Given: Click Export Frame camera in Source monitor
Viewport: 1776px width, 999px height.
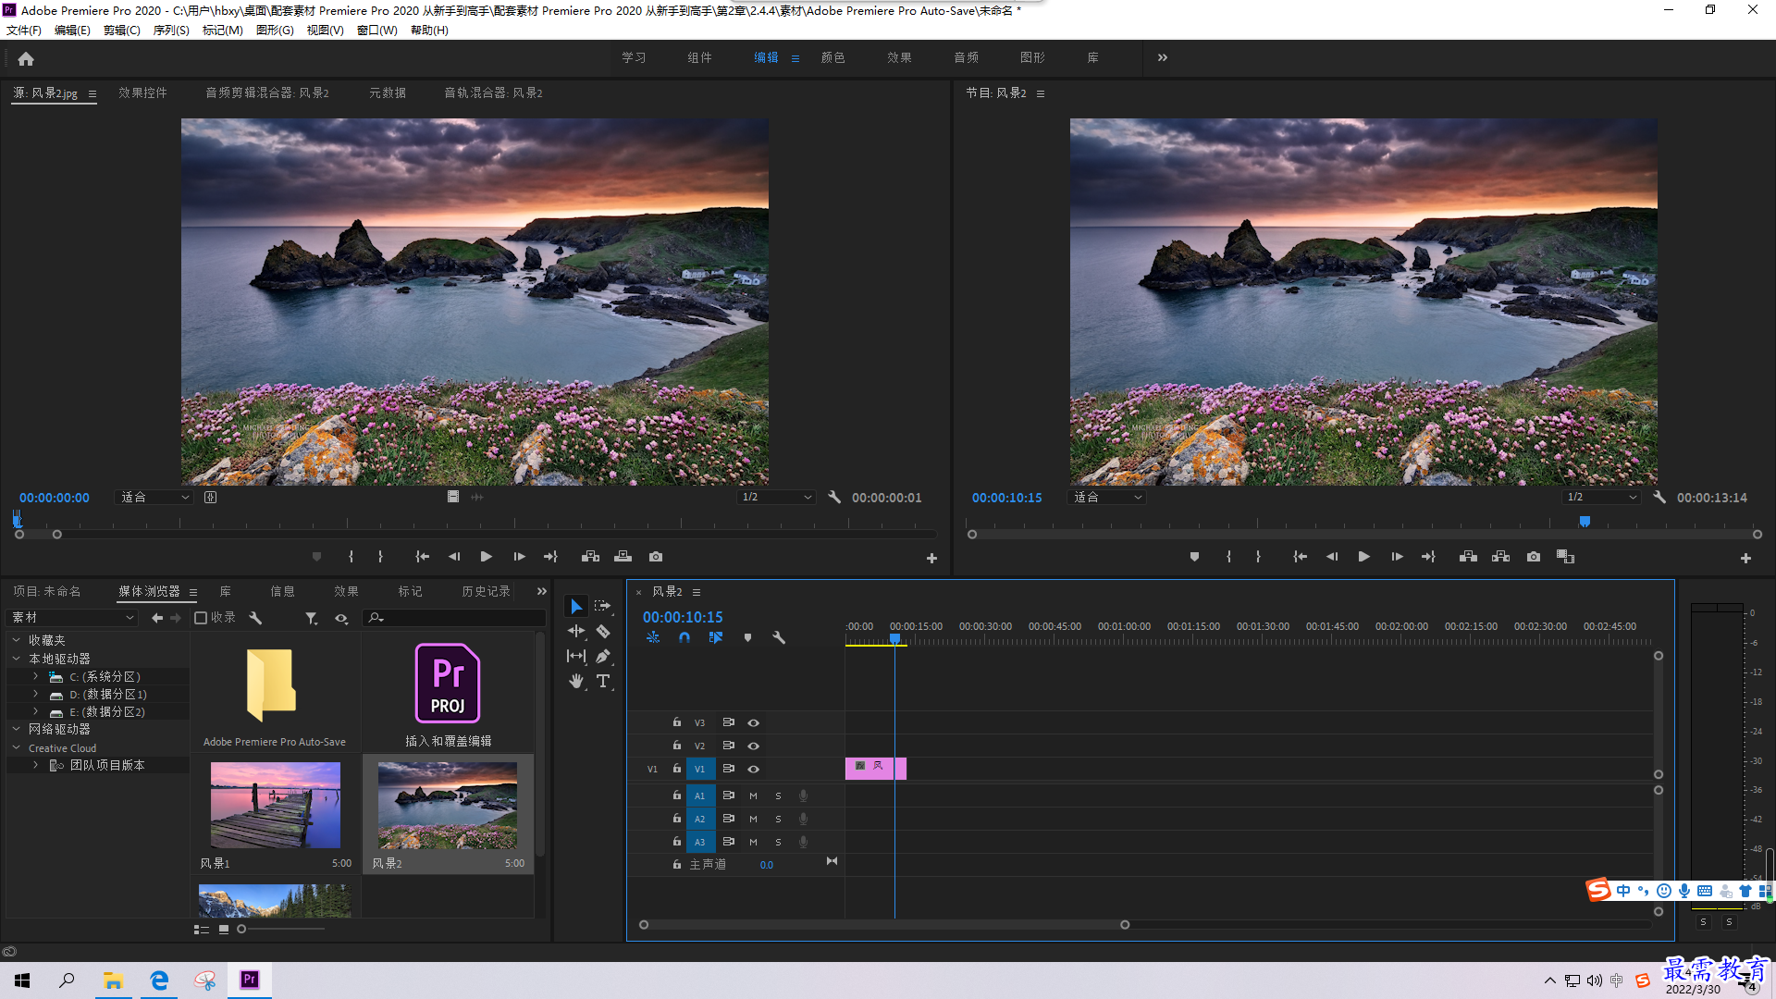Looking at the screenshot, I should [x=656, y=557].
